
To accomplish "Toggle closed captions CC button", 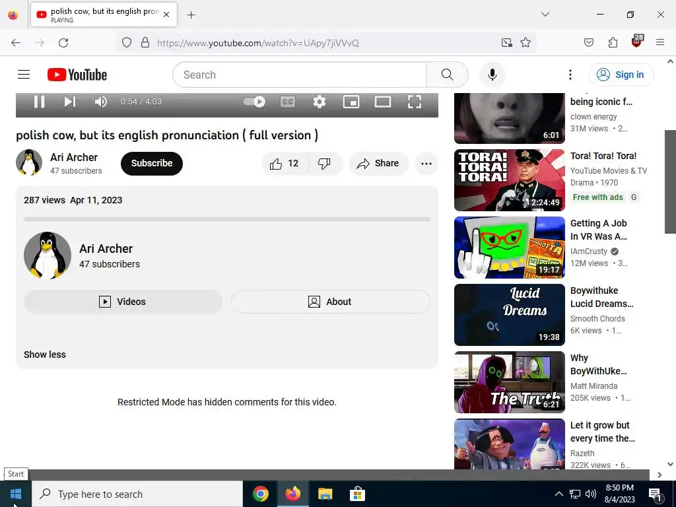I will [288, 102].
